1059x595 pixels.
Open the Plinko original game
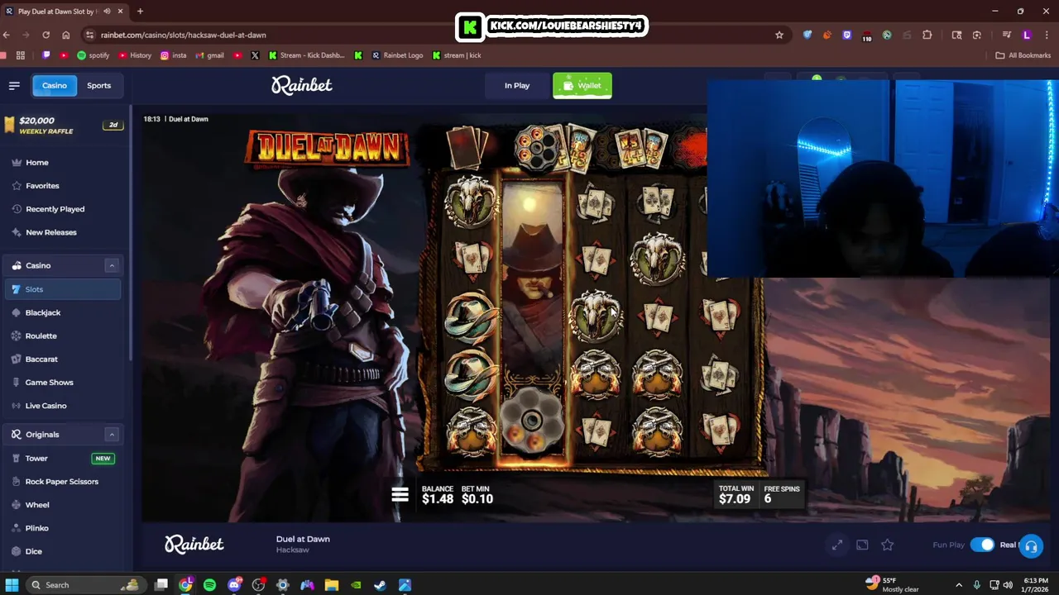36,528
